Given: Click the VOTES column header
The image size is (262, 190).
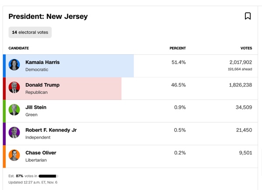Looking at the screenshot, I should 246,48.
